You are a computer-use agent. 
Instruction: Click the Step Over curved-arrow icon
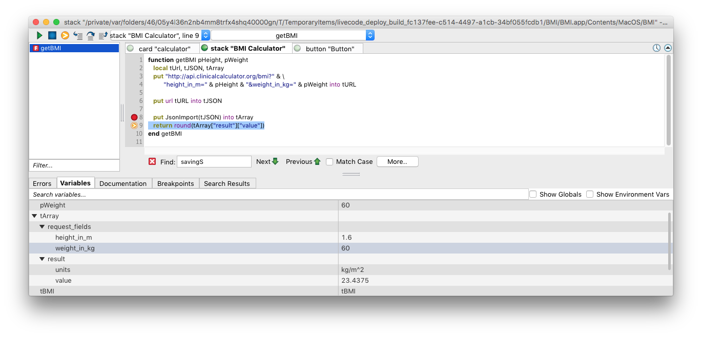(91, 35)
